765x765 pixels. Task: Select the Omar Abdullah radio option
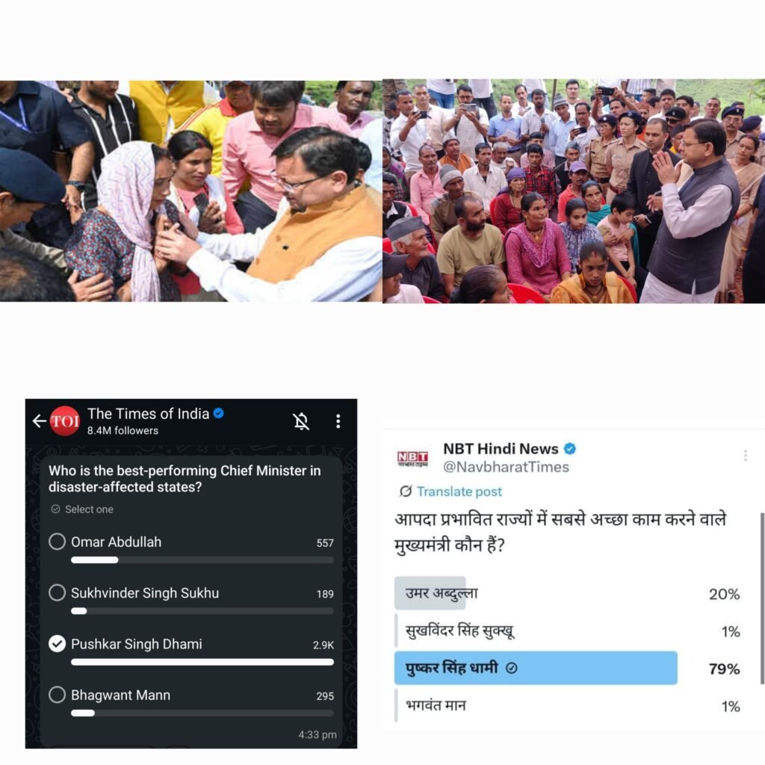[x=57, y=542]
